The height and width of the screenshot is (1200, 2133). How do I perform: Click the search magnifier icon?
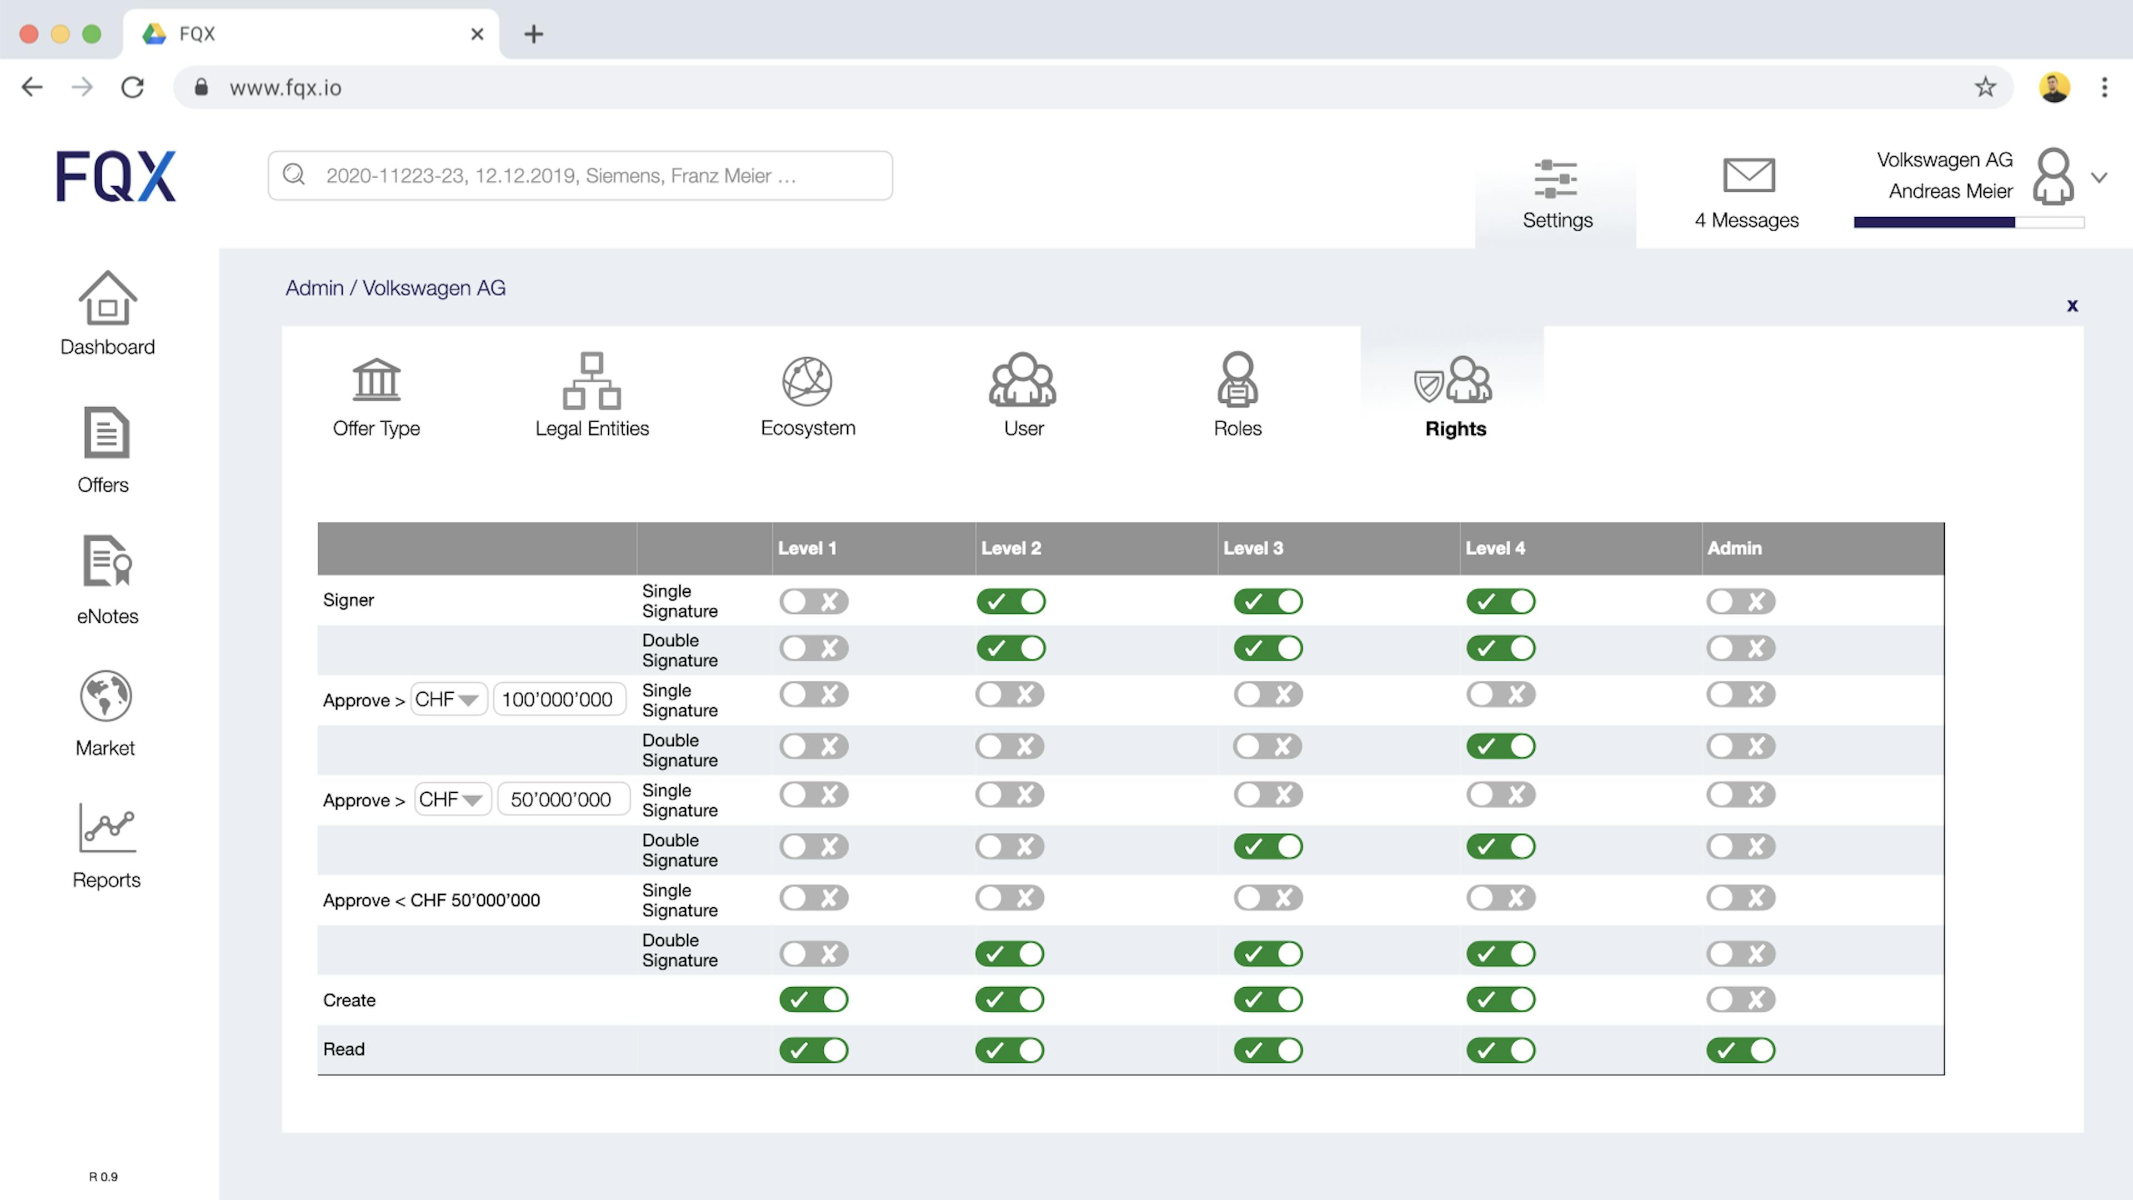[294, 175]
